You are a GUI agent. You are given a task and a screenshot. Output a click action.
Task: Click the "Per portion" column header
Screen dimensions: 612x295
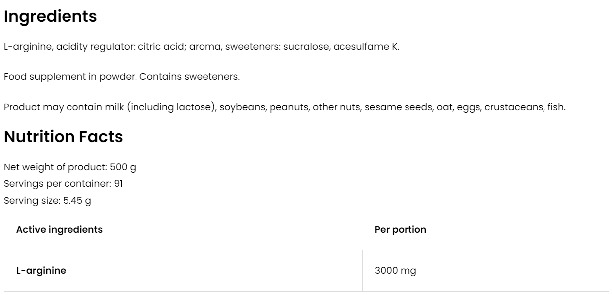click(x=400, y=230)
